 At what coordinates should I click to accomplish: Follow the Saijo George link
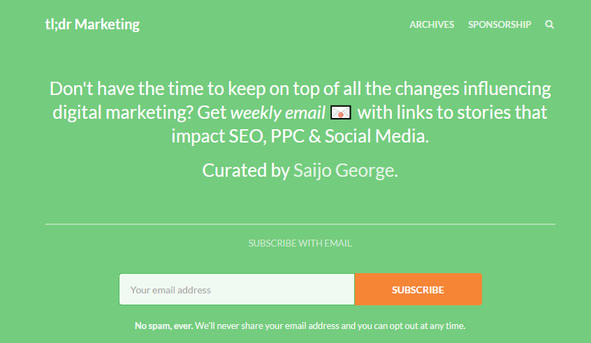(344, 170)
